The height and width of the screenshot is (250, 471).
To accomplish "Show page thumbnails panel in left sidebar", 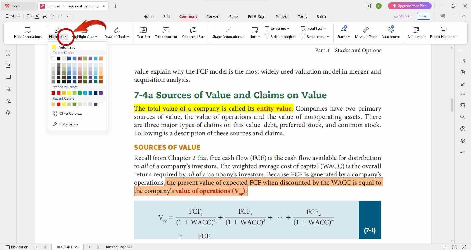I will point(8,65).
